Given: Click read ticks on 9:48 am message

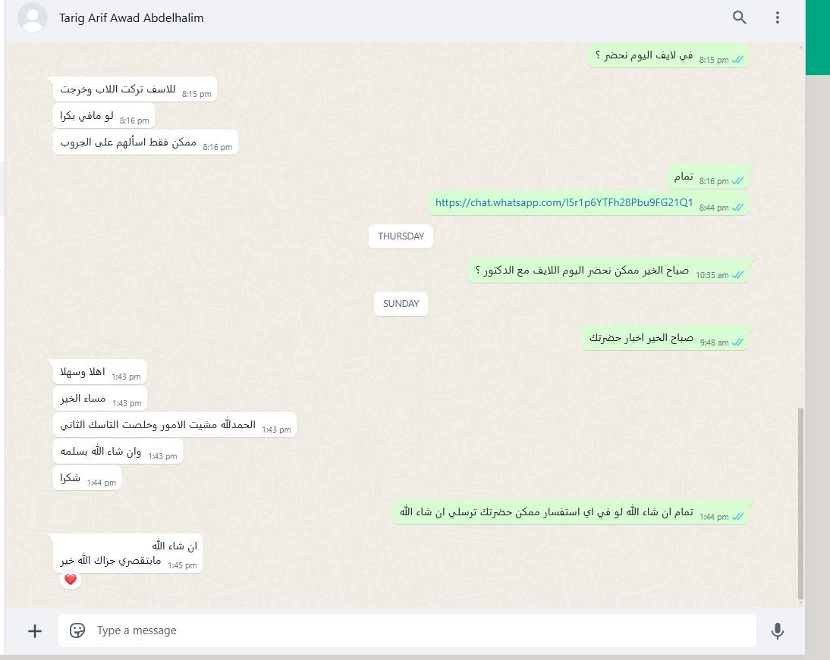Looking at the screenshot, I should (737, 343).
